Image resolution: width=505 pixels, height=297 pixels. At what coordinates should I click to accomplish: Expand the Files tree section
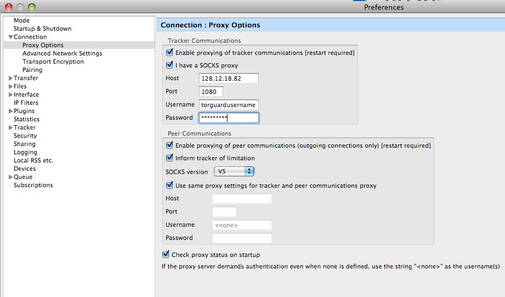10,86
